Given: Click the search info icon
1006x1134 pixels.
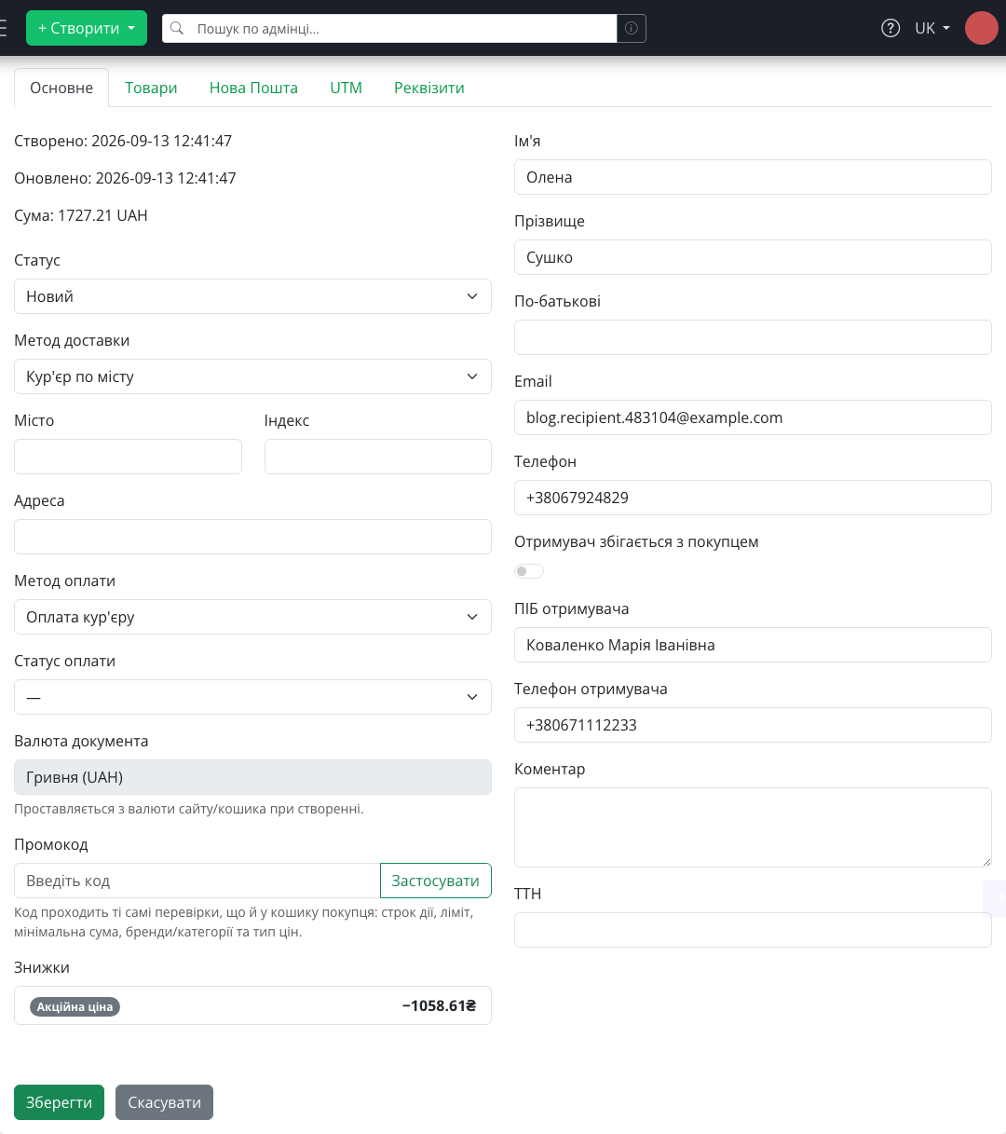Looking at the screenshot, I should (x=632, y=28).
